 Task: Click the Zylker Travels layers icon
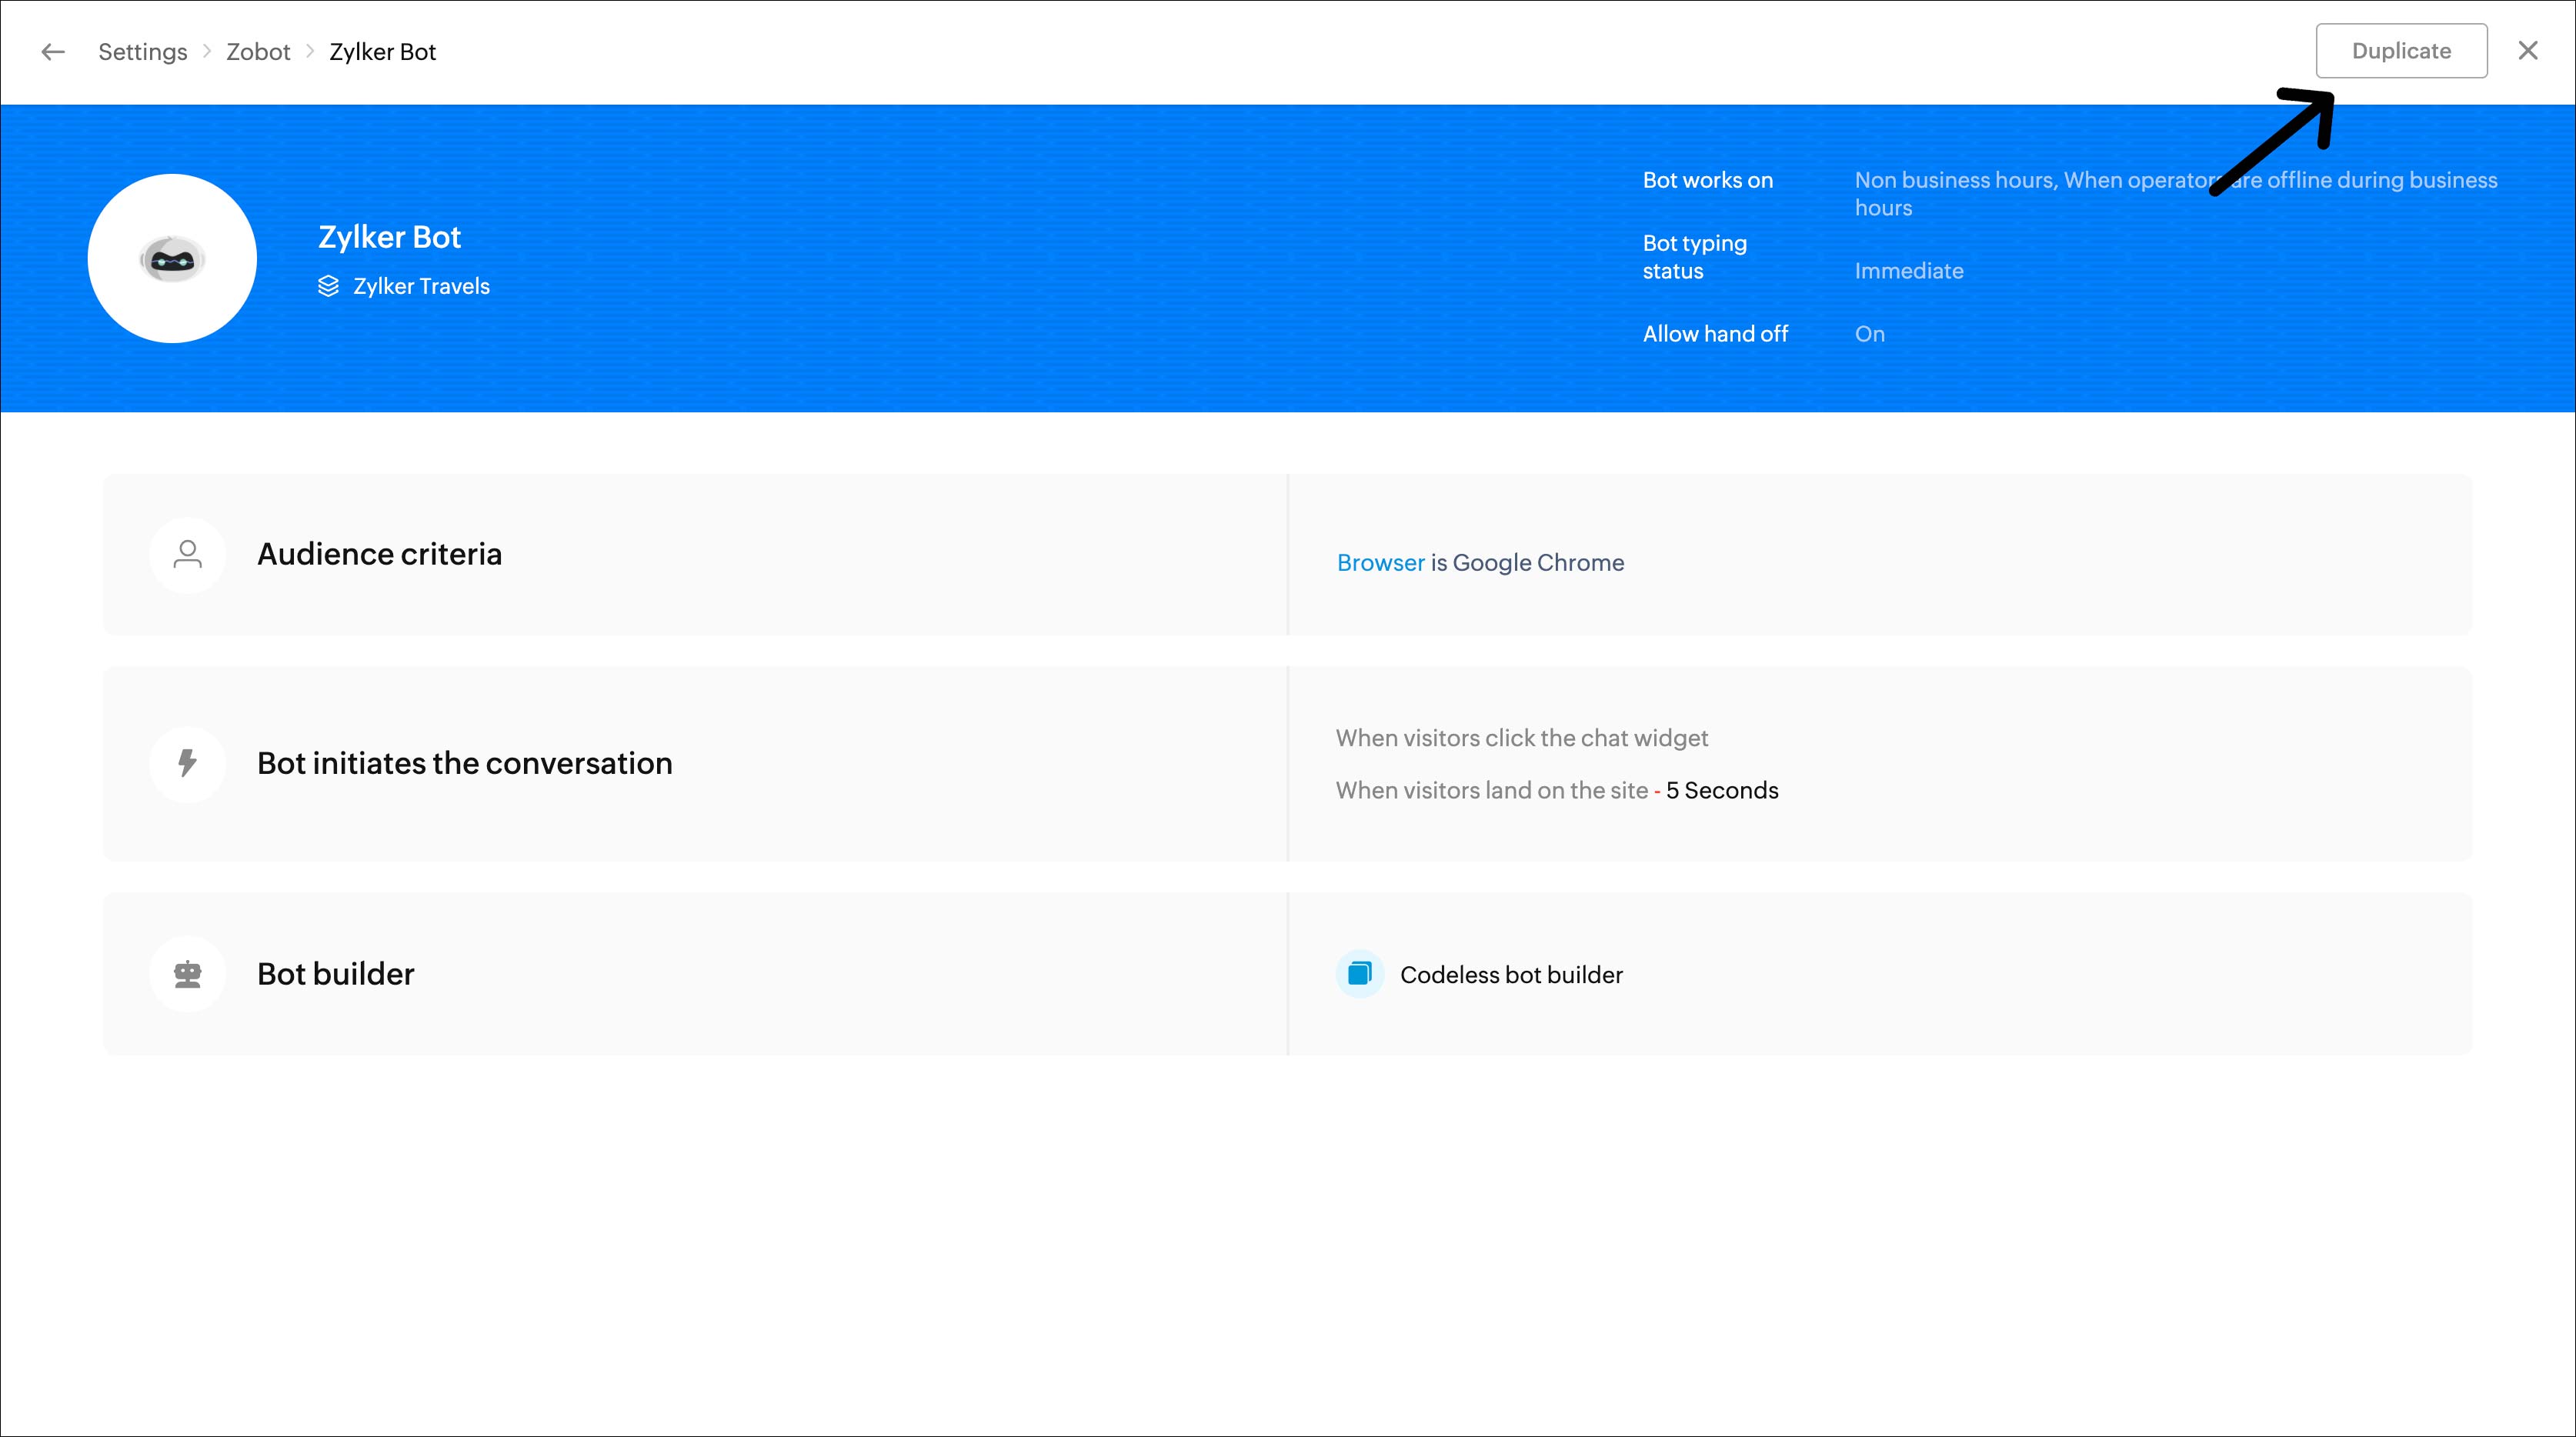(x=328, y=286)
